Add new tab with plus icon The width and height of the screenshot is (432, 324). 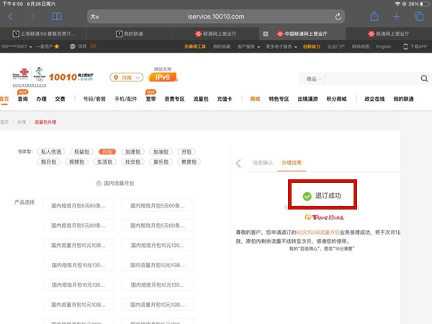pos(396,17)
